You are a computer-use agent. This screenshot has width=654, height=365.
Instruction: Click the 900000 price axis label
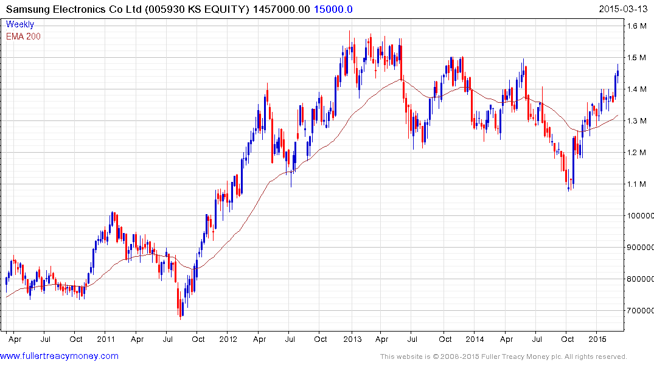[641, 248]
